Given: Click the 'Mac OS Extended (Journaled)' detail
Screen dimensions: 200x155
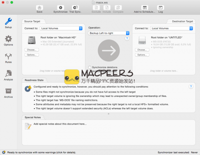Looking at the screenshot, I should point(58,41).
